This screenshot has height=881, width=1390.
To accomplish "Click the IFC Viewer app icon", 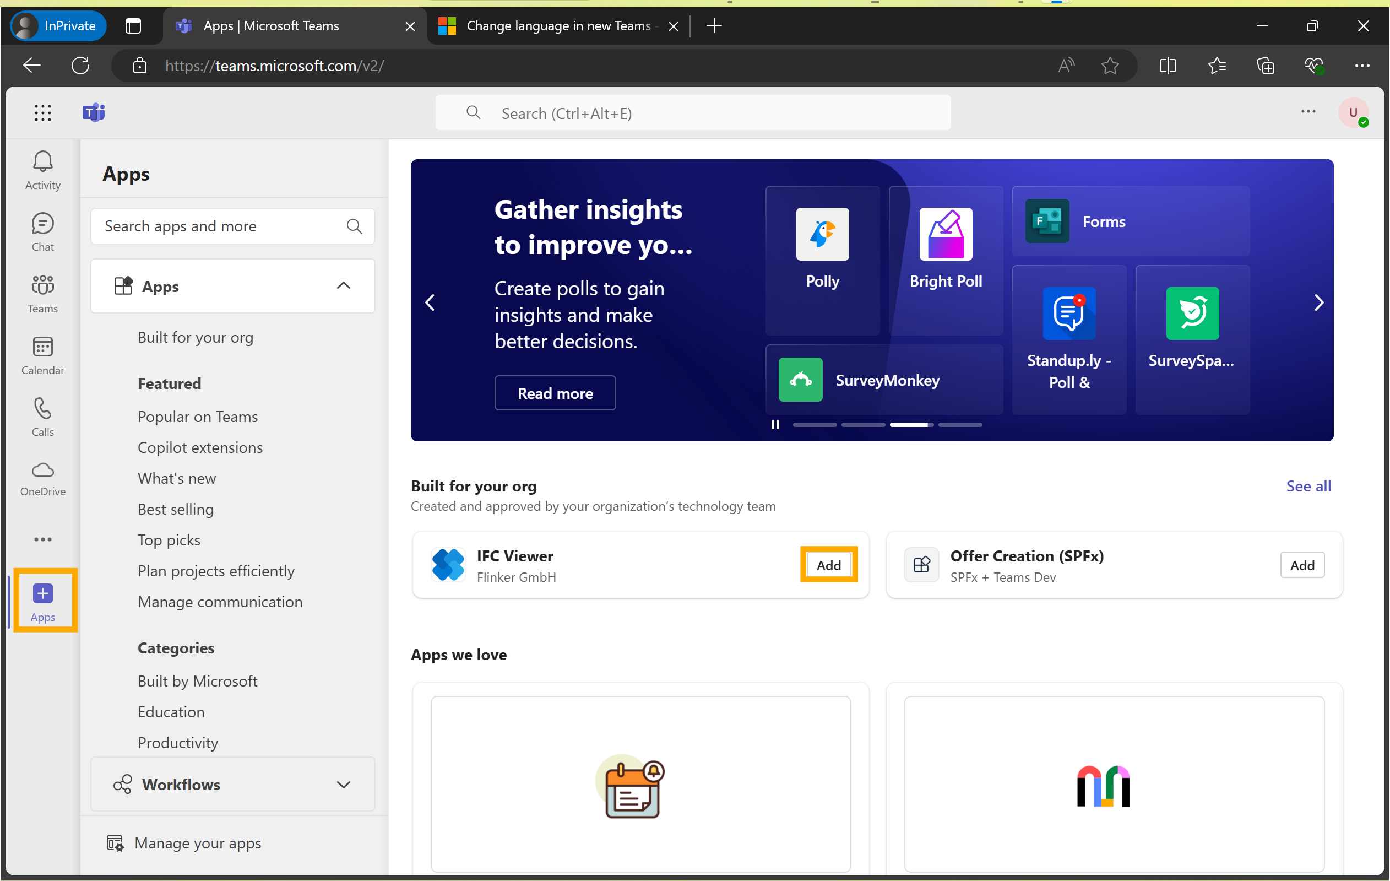I will pos(448,565).
